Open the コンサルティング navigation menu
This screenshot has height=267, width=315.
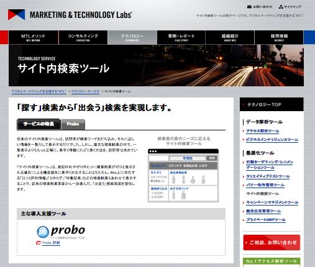(x=83, y=37)
